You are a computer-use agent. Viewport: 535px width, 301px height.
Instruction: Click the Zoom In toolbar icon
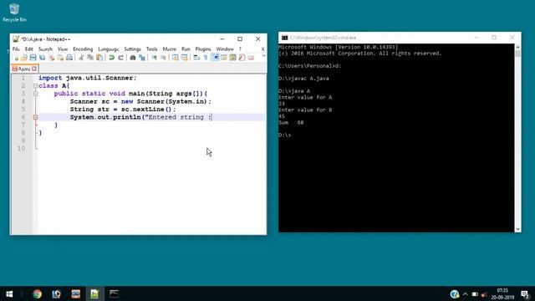click(x=154, y=58)
